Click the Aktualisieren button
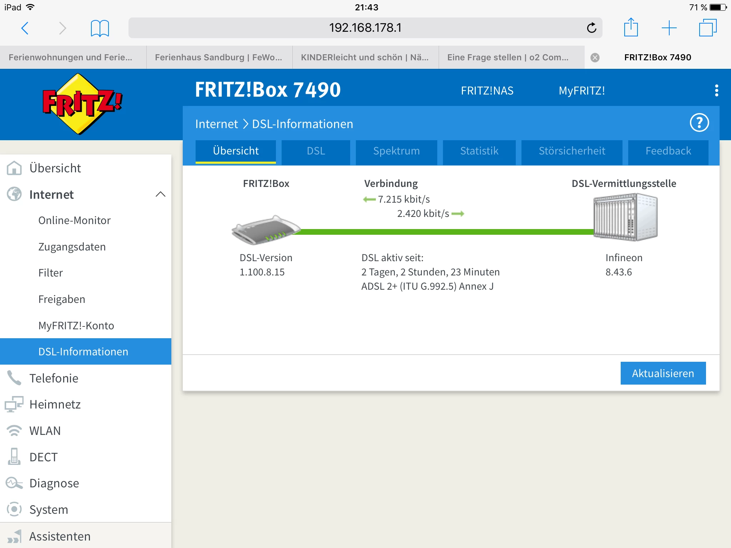The image size is (731, 548). coord(663,373)
